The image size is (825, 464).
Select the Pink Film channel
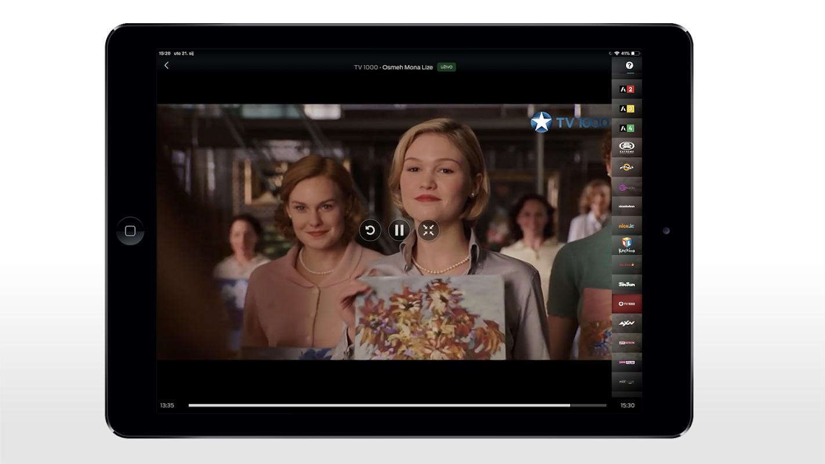pos(627,362)
